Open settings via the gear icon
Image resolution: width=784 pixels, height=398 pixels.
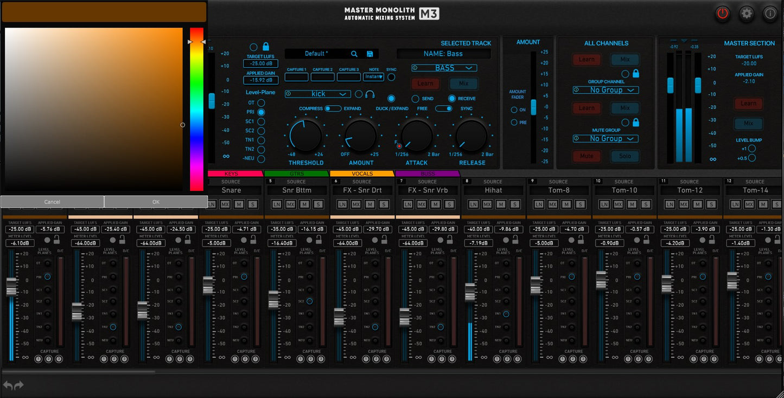[747, 14]
